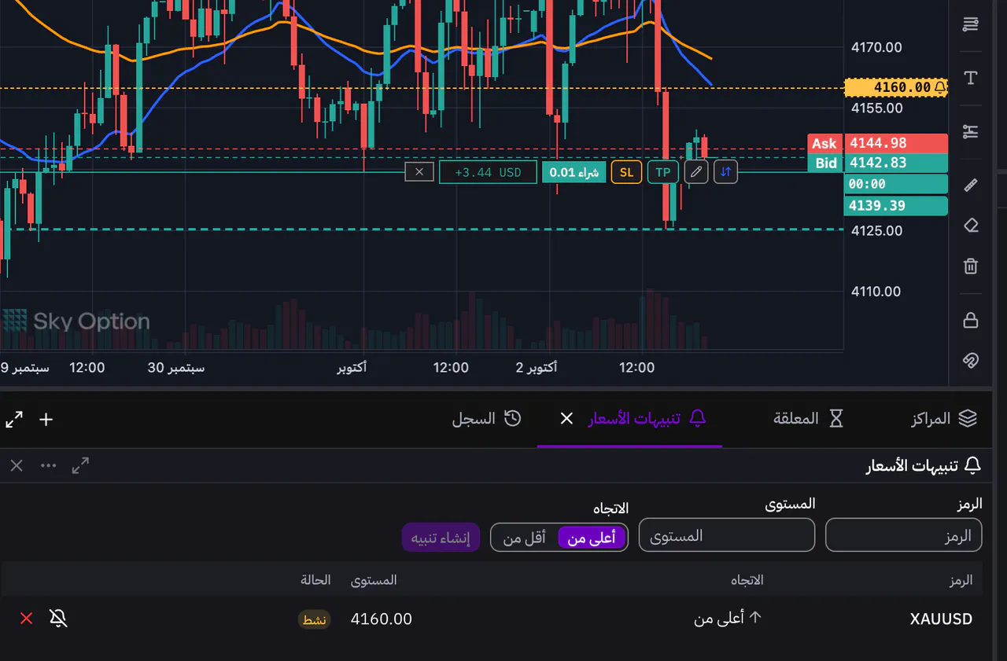The image size is (1007, 661).
Task: Add a new panel tab with plus
Action: (x=46, y=419)
